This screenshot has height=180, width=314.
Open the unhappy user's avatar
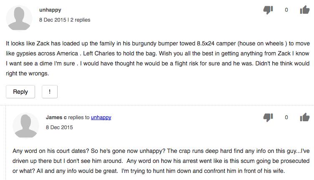coord(19,18)
